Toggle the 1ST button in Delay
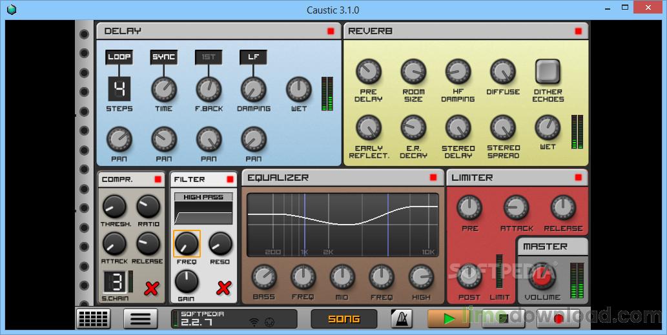This screenshot has width=667, height=335. [x=209, y=57]
